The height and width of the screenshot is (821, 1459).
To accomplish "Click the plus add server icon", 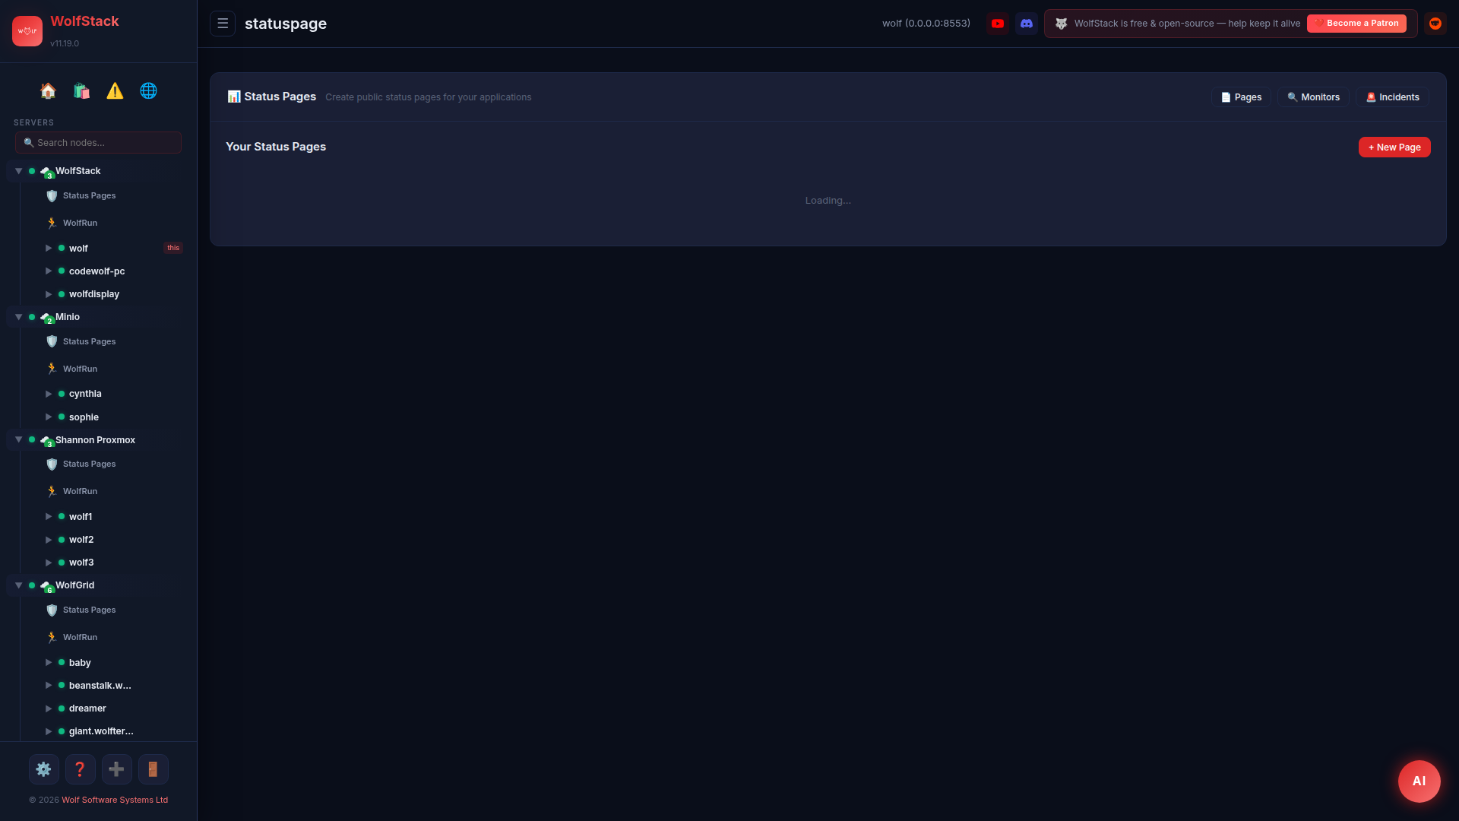I will point(116,769).
